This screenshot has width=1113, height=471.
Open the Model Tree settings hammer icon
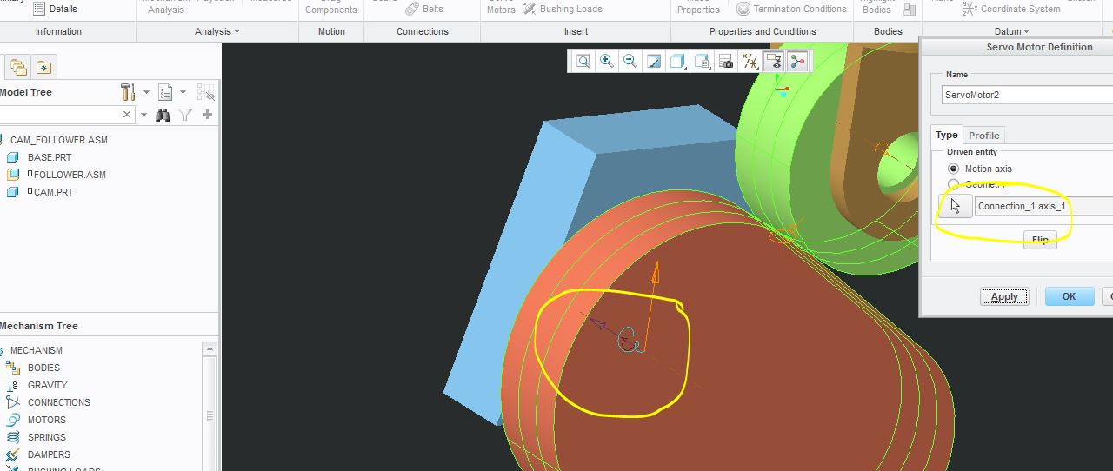coord(128,92)
